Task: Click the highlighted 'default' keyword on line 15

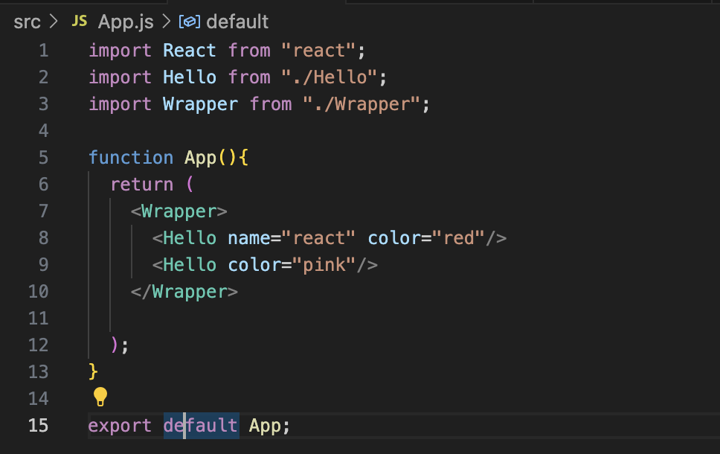Action: click(x=201, y=426)
